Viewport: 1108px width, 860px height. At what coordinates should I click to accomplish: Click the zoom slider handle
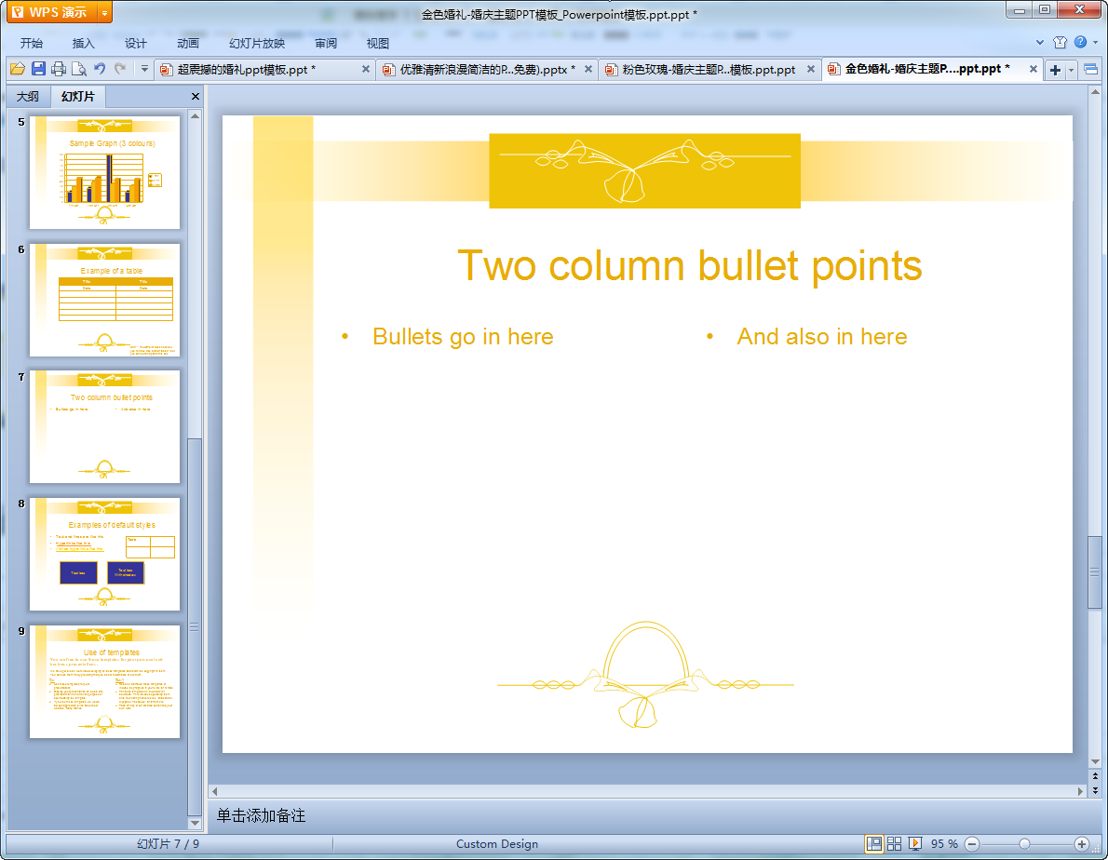1024,843
